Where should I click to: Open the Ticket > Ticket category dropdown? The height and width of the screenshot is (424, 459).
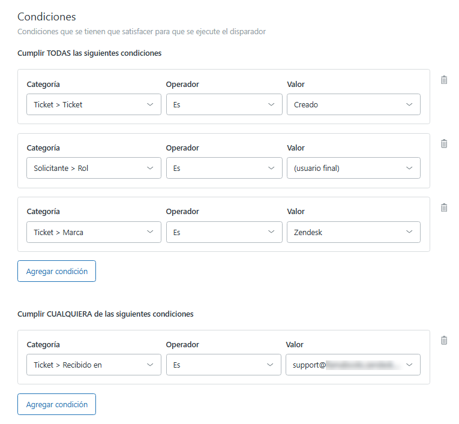(94, 104)
